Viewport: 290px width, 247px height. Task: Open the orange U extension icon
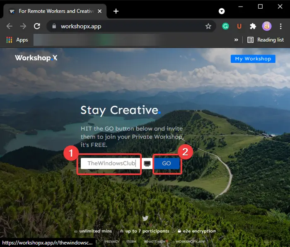point(239,26)
